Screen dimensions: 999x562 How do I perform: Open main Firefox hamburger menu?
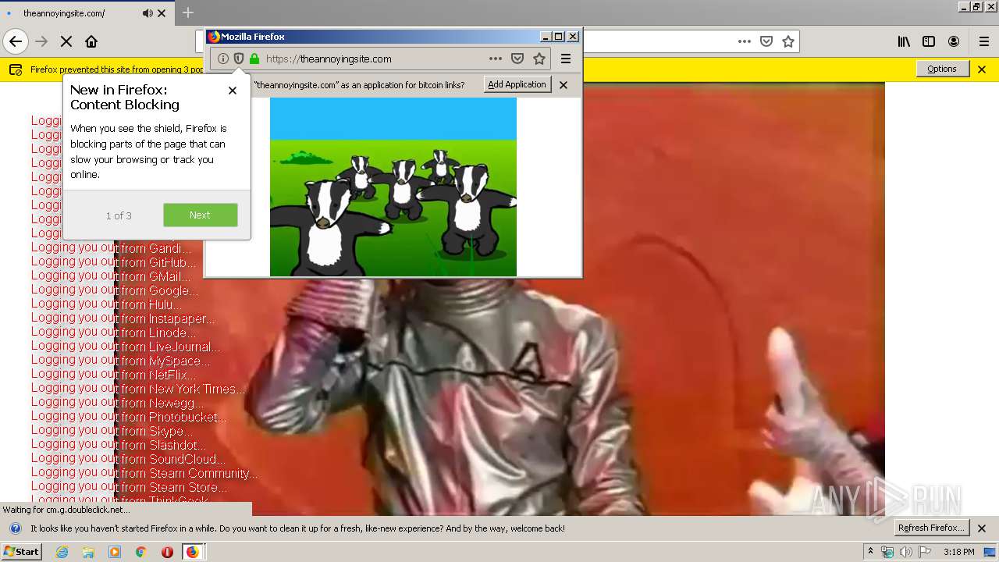(x=984, y=41)
